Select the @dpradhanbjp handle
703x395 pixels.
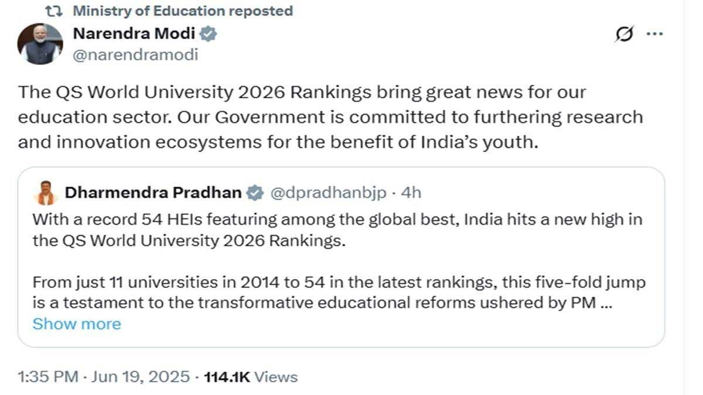(329, 192)
